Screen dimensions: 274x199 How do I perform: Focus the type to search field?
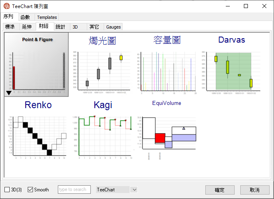(74, 190)
